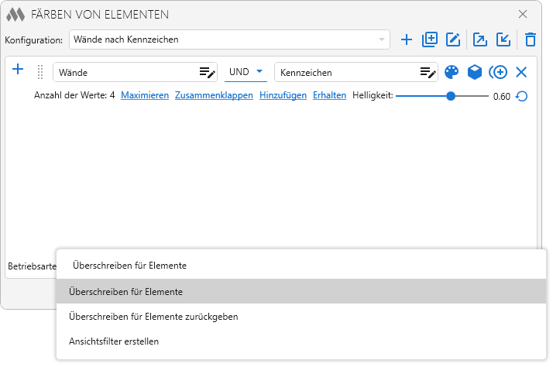Import a configuration
The height and width of the screenshot is (367, 553).
click(x=503, y=39)
